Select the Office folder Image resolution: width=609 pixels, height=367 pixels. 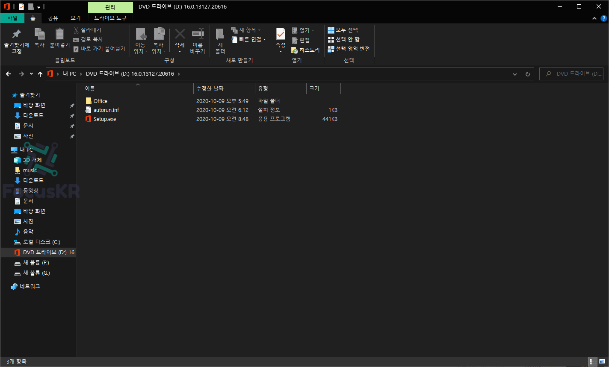96,101
